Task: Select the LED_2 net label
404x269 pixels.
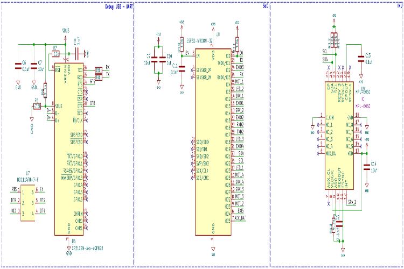Action: click(x=240, y=89)
